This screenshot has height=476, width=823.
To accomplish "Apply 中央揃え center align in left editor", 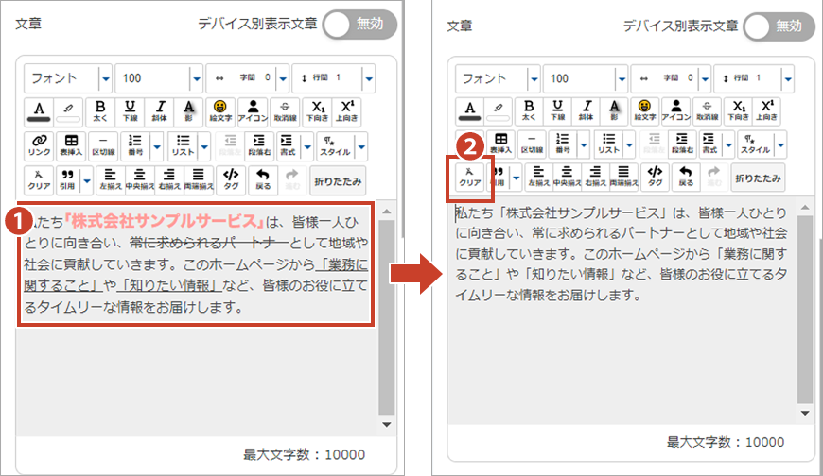I will pyautogui.click(x=140, y=178).
